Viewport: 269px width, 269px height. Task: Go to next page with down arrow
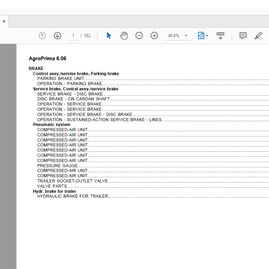pos(57,36)
